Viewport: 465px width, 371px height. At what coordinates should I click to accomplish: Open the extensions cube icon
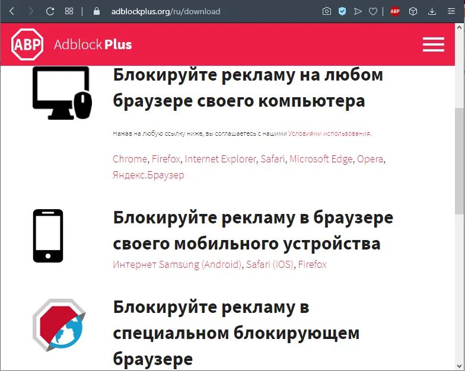click(413, 11)
